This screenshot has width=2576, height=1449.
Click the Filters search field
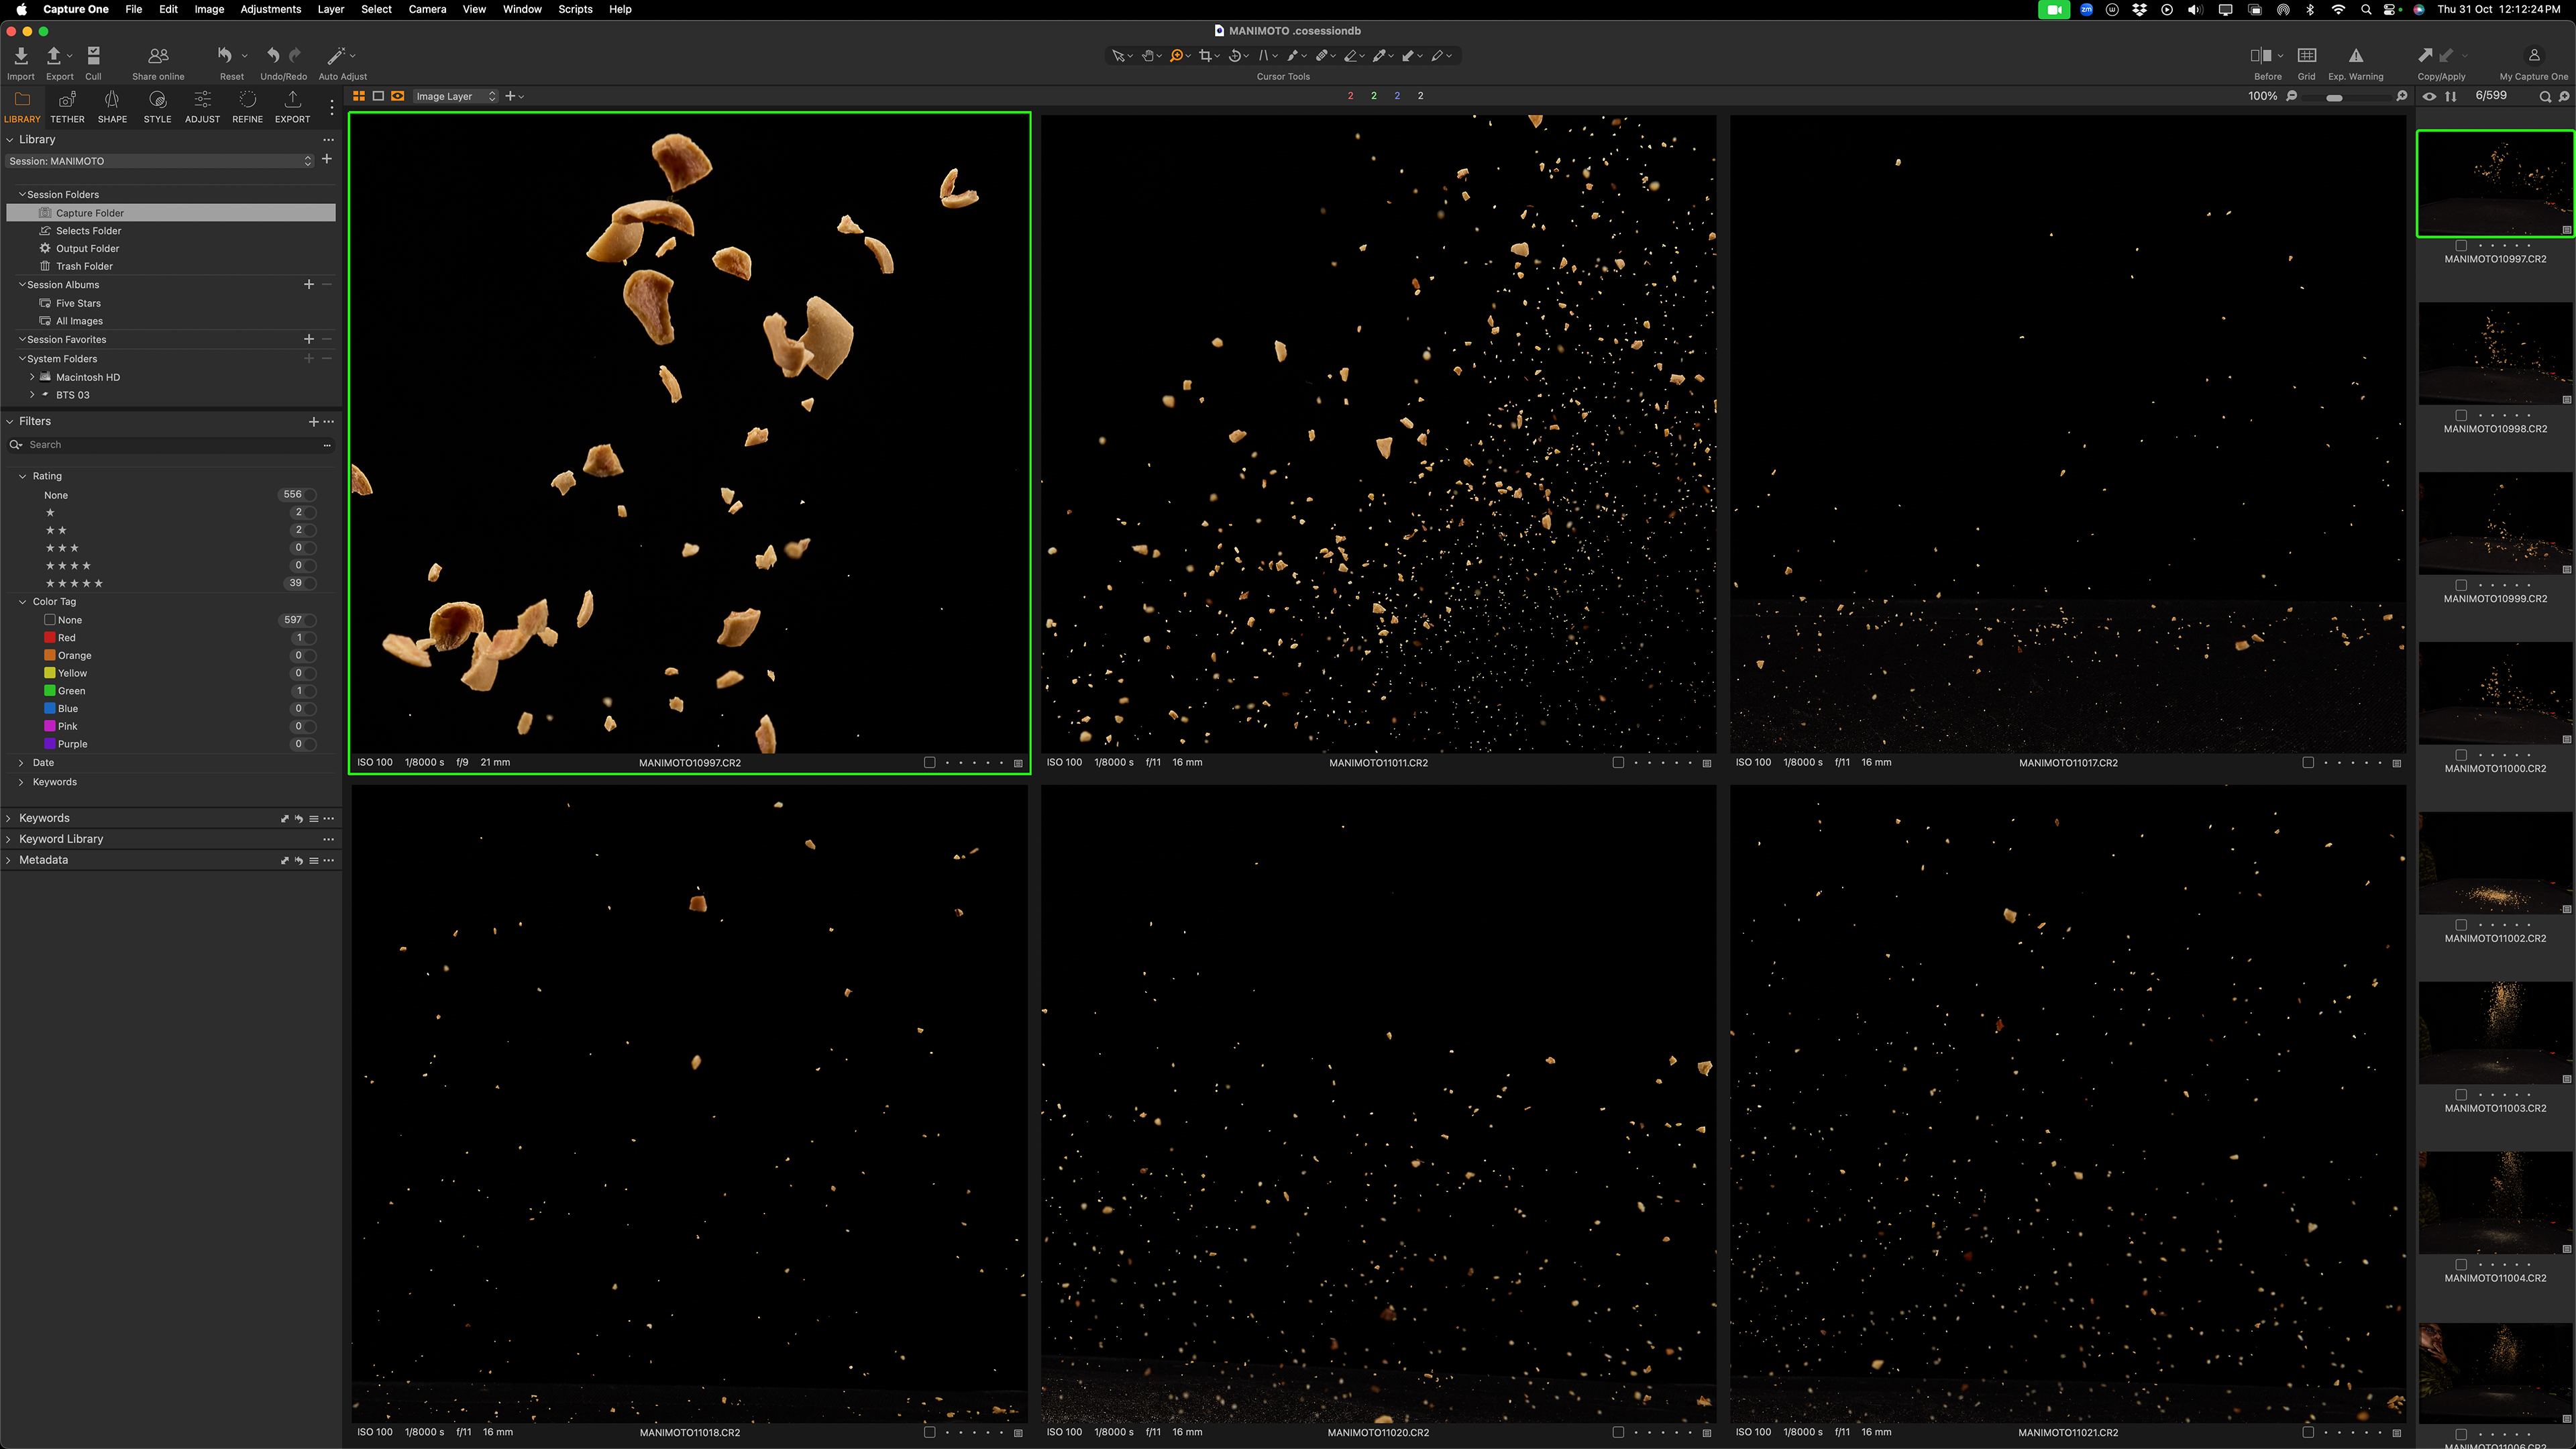(x=170, y=445)
